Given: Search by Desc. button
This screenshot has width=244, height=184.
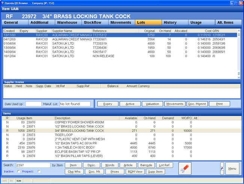Looking at the screenshot, I should [92, 165].
